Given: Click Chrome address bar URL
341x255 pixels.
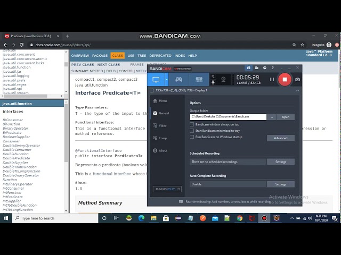Looking at the screenshot, I should pos(63,45).
